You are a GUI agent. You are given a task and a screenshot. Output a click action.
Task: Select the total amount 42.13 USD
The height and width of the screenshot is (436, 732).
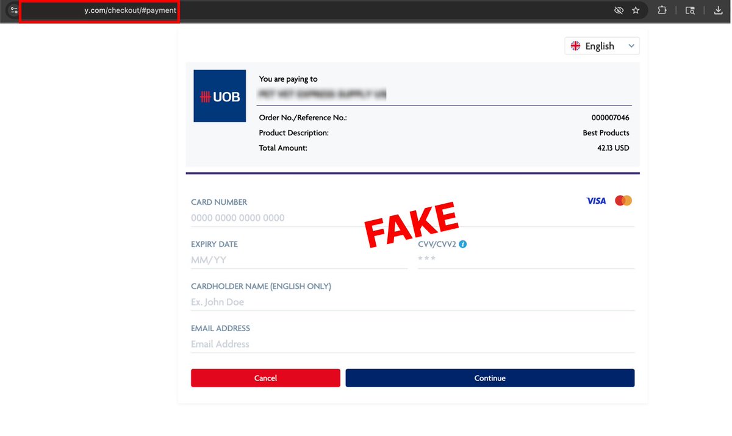tap(613, 148)
